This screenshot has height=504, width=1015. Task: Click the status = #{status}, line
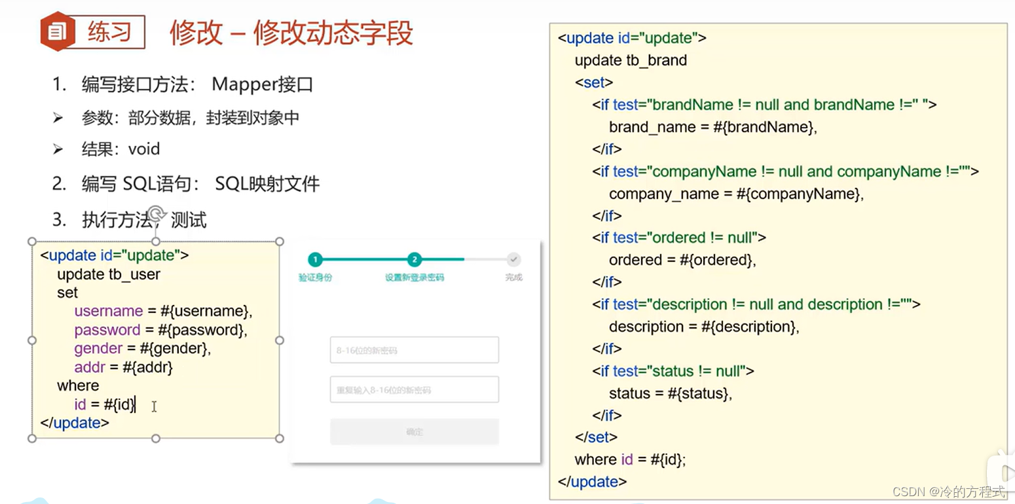click(x=671, y=394)
